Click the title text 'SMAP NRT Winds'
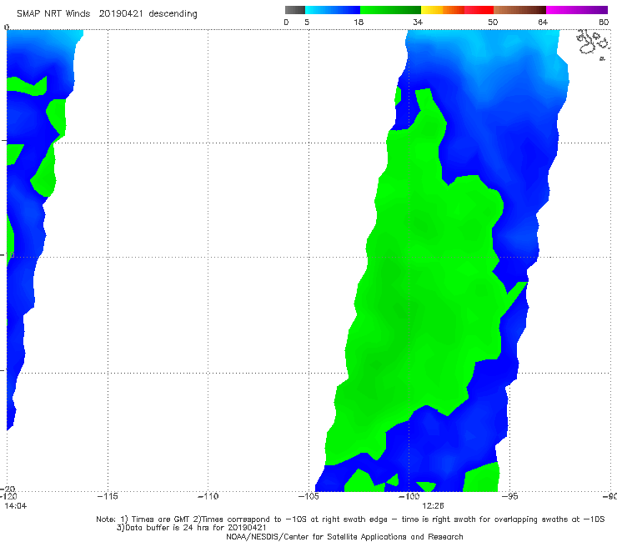 click(x=53, y=13)
